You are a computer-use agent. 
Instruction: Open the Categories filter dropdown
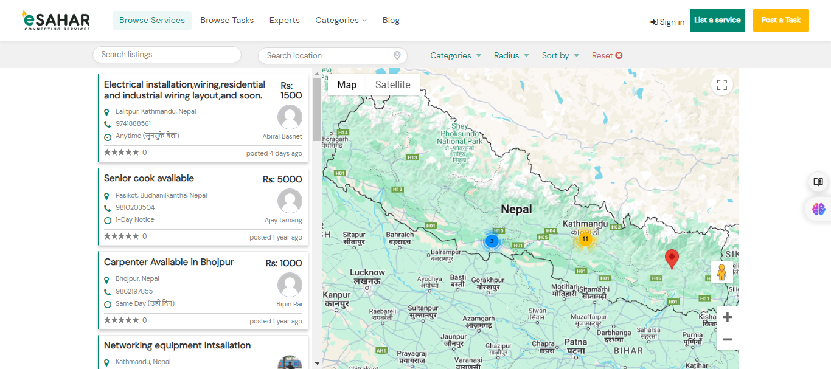[456, 55]
